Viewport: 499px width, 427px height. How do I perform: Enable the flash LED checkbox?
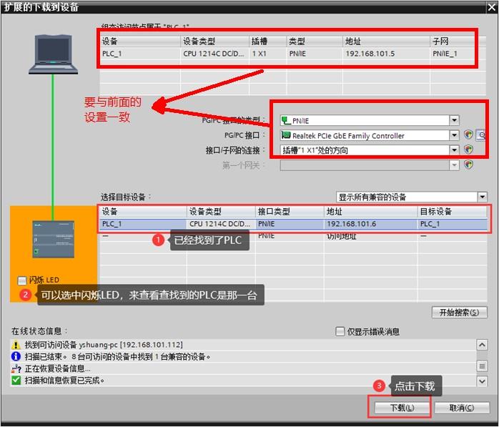[22, 281]
